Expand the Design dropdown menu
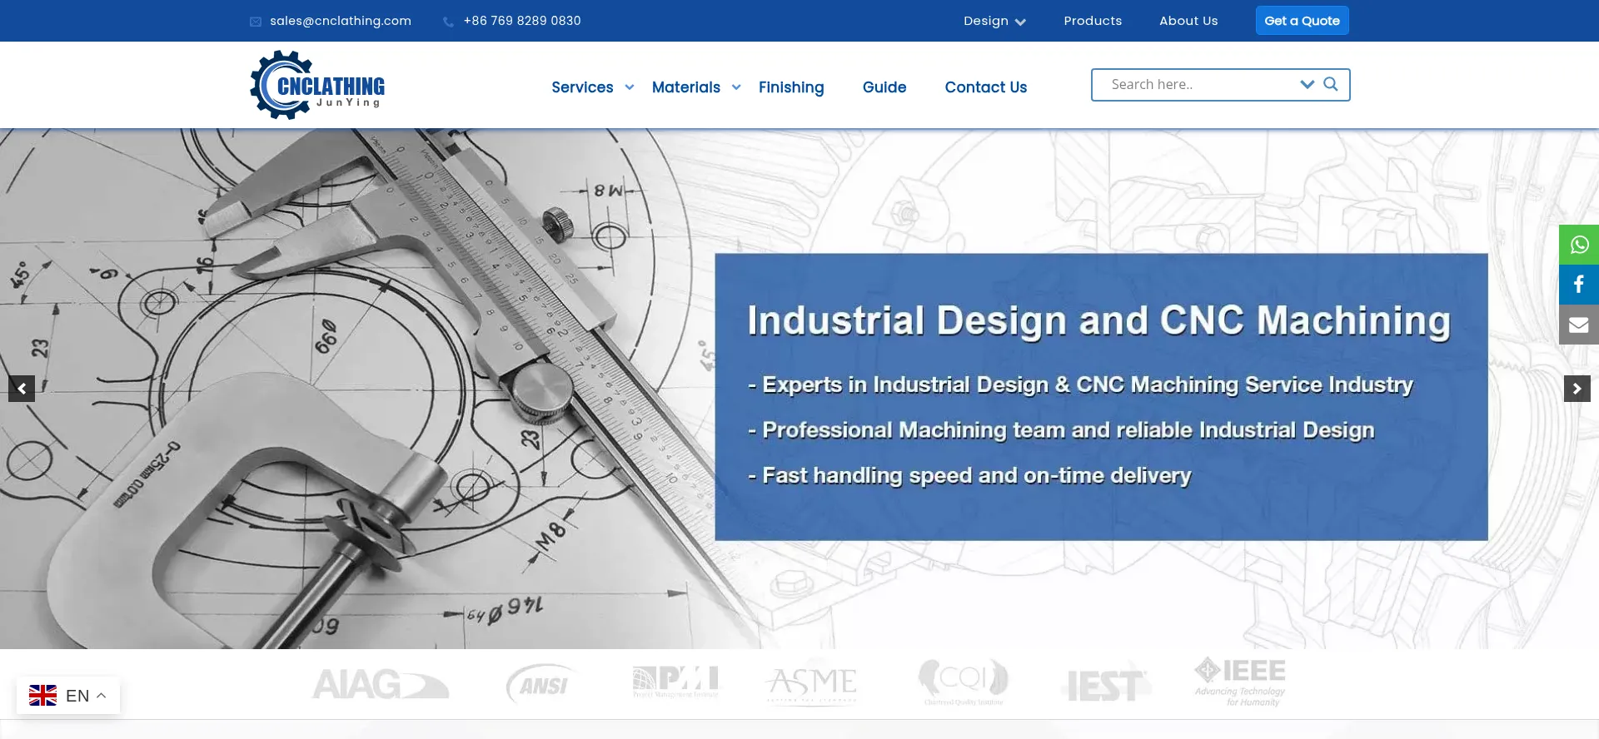 coord(994,21)
